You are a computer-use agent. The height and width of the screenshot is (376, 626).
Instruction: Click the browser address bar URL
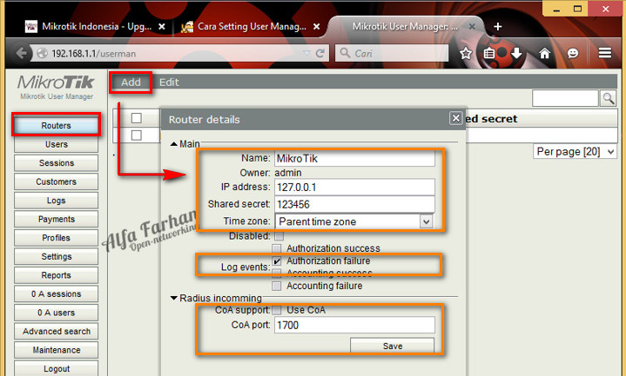tap(93, 53)
